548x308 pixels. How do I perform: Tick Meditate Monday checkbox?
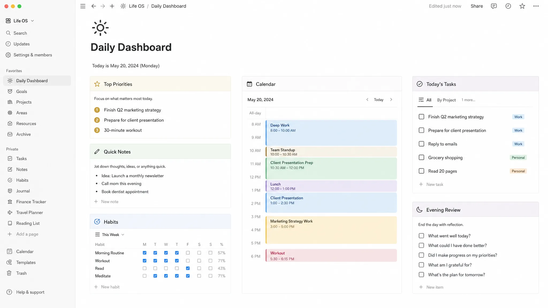[x=144, y=276]
